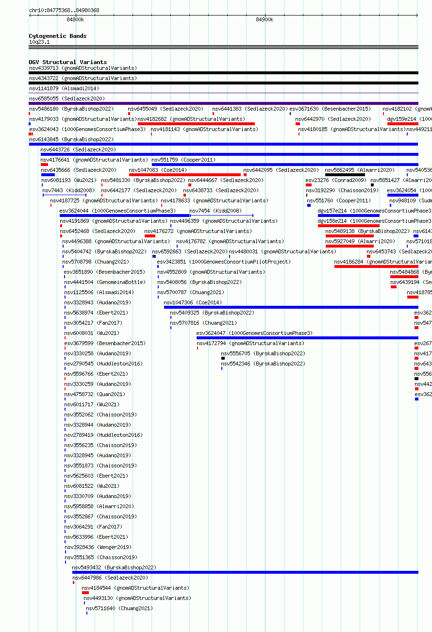Click nsv7443 (Kidd2008) label

(69, 190)
